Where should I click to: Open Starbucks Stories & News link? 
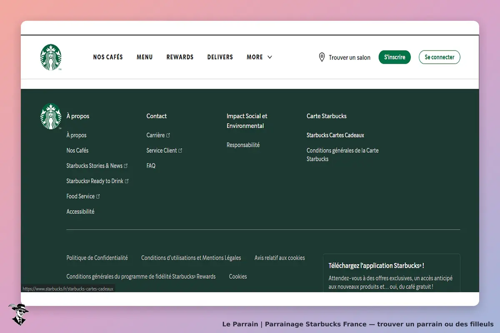pyautogui.click(x=95, y=166)
